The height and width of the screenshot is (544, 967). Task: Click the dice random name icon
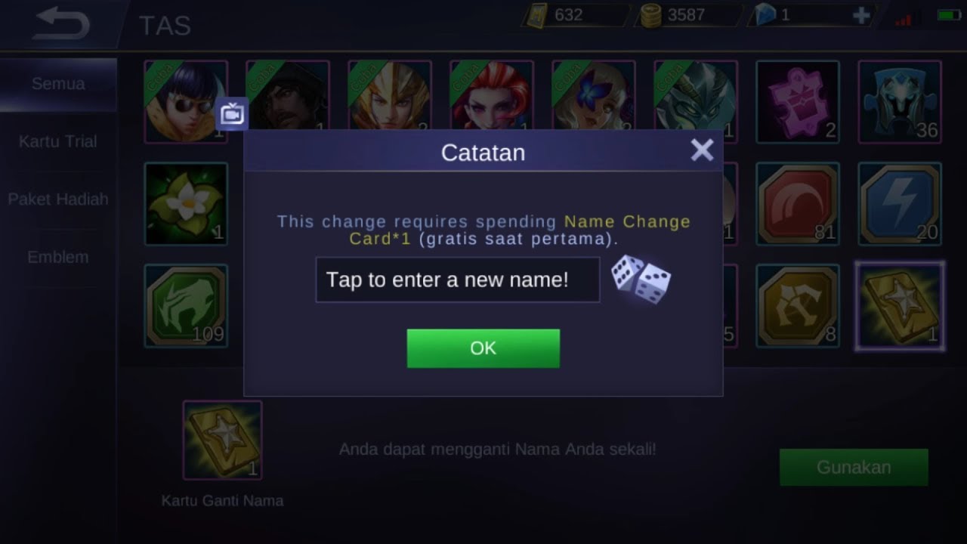pyautogui.click(x=641, y=280)
